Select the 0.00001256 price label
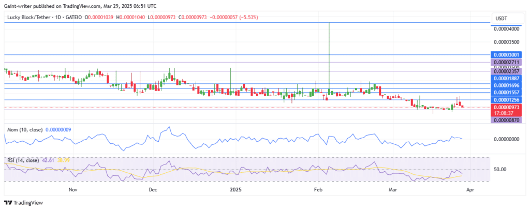 506,100
